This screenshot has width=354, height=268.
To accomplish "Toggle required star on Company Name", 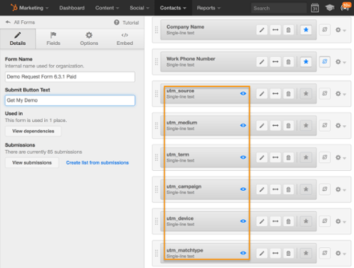I will (x=305, y=30).
